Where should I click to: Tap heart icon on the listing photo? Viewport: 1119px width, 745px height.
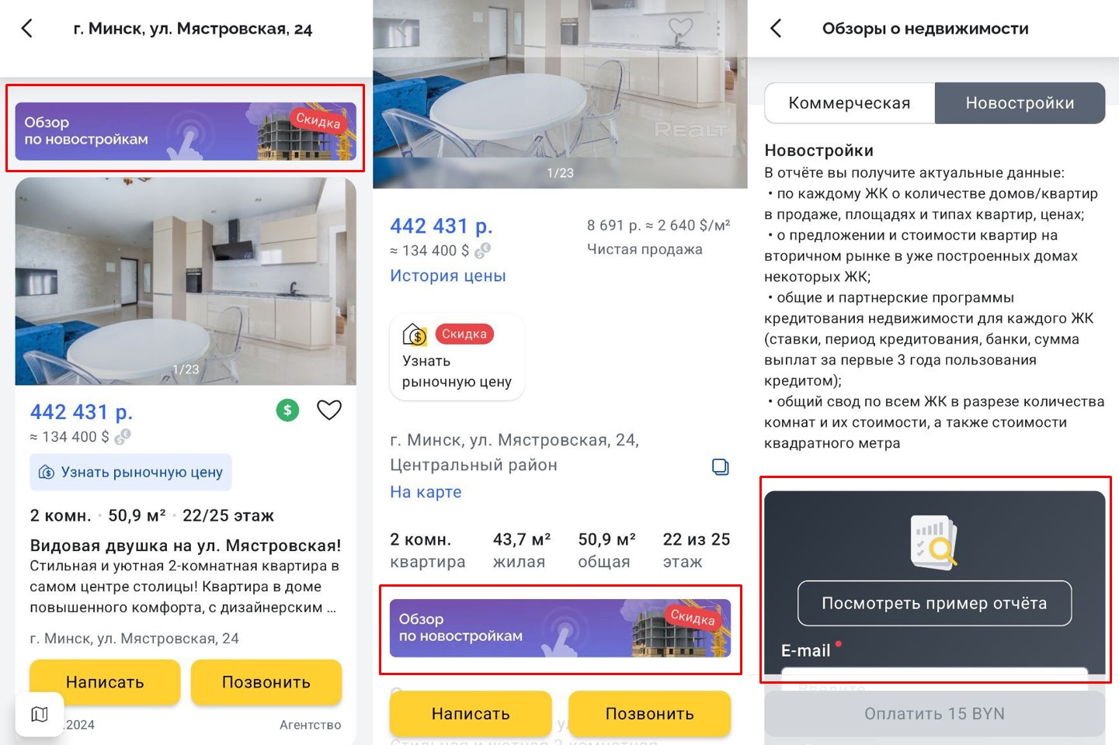pyautogui.click(x=680, y=28)
